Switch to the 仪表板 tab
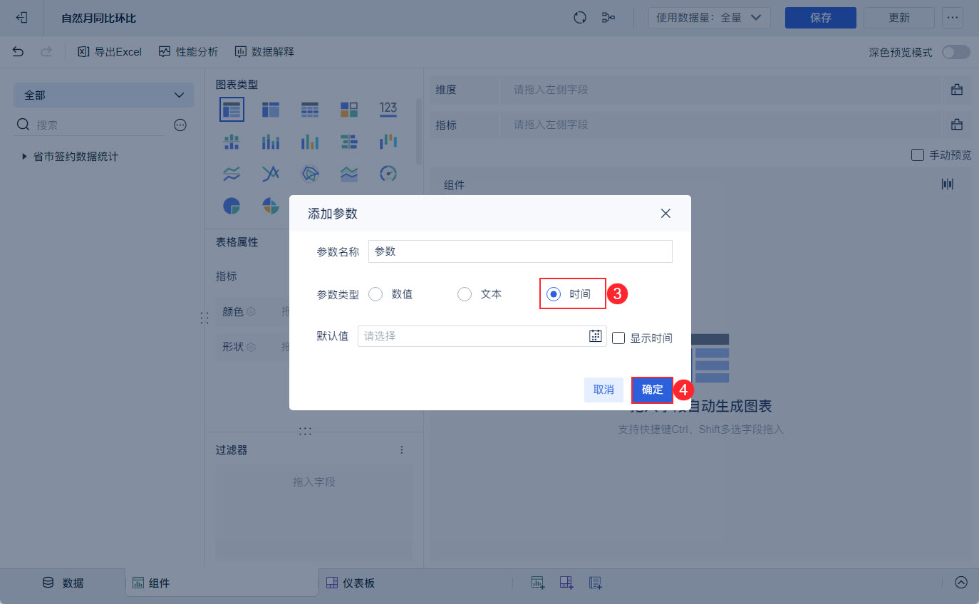Viewport: 979px width, 604px height. tap(350, 583)
